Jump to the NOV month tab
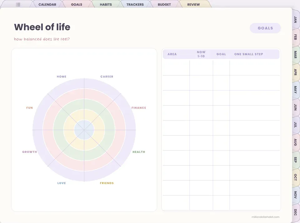This screenshot has height=223, width=300. [x=296, y=195]
